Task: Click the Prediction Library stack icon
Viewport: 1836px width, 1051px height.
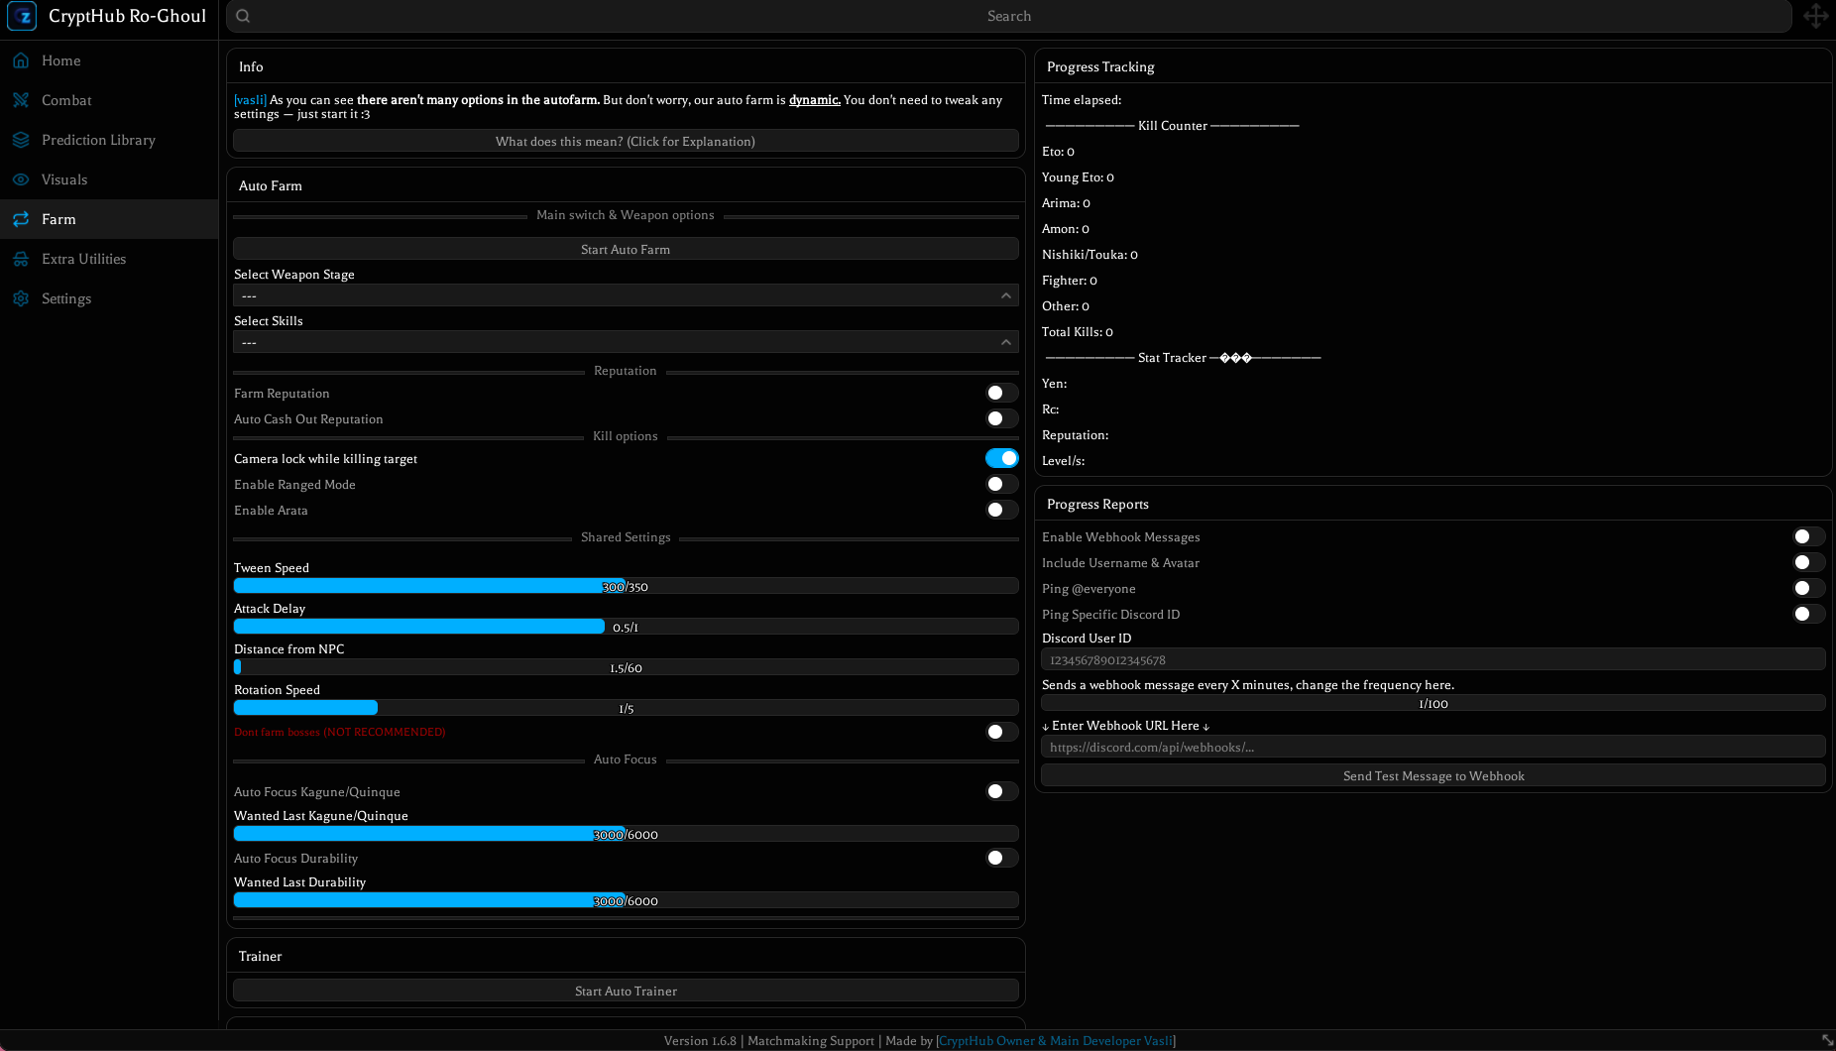Action: click(21, 140)
